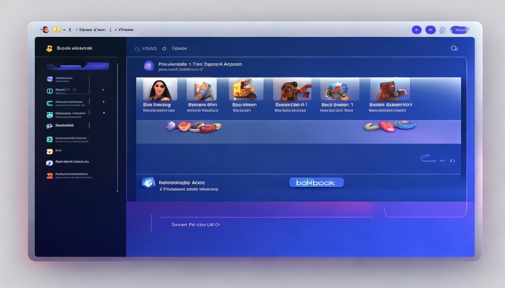Toggle the yellow double-circle switch in the title bar

(x=56, y=30)
